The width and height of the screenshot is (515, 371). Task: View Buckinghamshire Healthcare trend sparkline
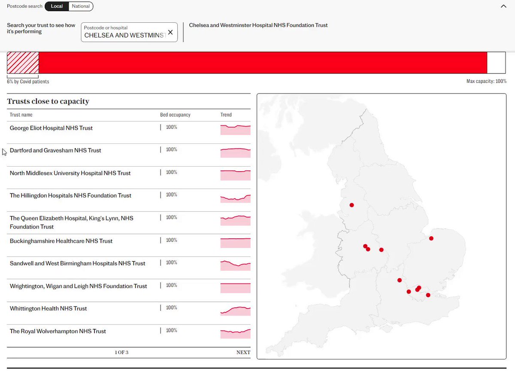point(235,243)
